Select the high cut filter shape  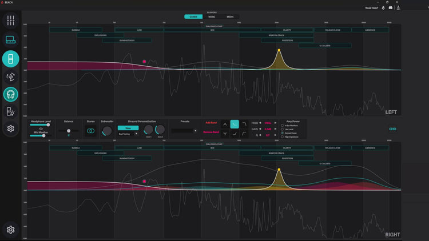click(244, 124)
